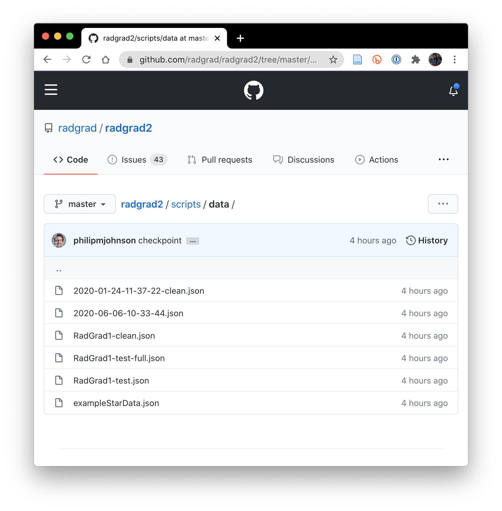Click '4 hours ago' for exampleStarData.json row
This screenshot has height=511, width=502.
pyautogui.click(x=425, y=403)
